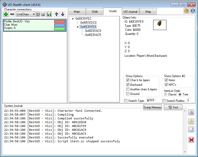198x157 pixels.
Task: Click the red X icon beside the journal
Action: [x=191, y=140]
